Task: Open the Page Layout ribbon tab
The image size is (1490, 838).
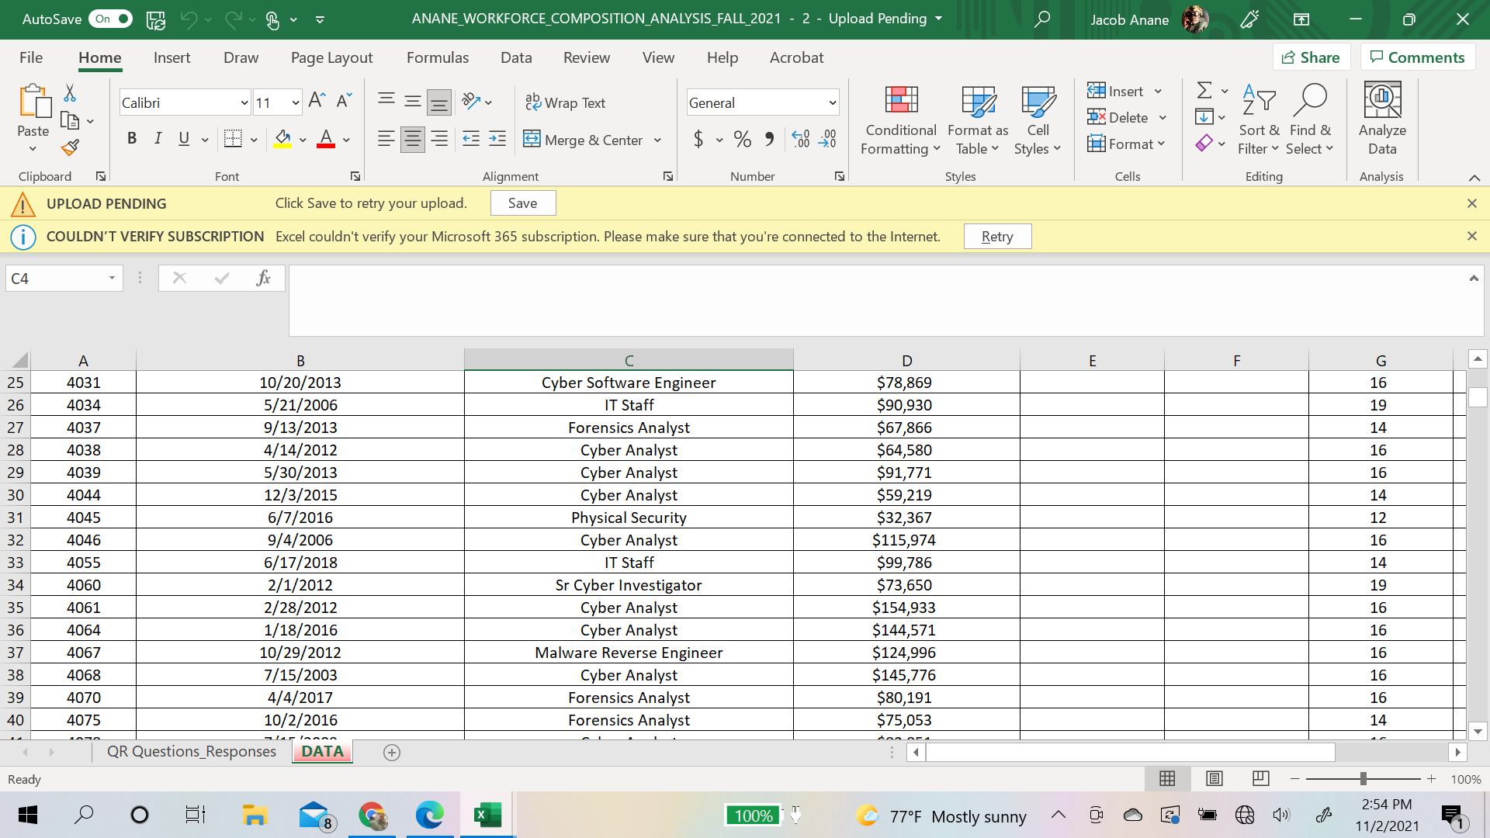Action: pos(331,57)
